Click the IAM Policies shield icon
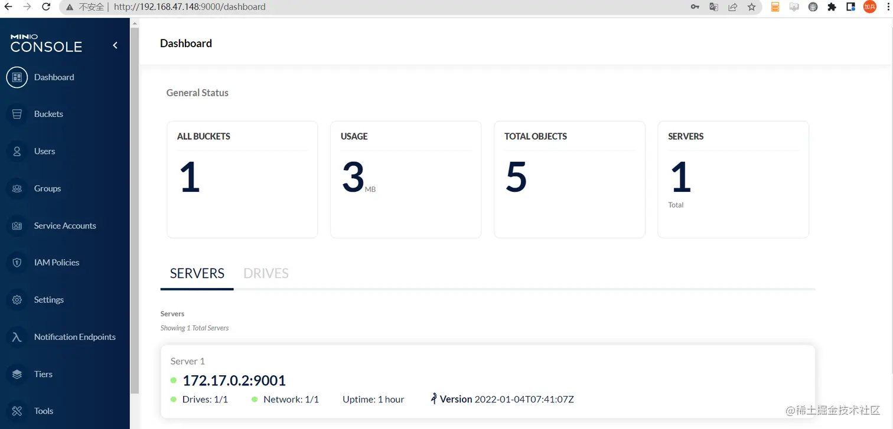893x429 pixels. (17, 263)
